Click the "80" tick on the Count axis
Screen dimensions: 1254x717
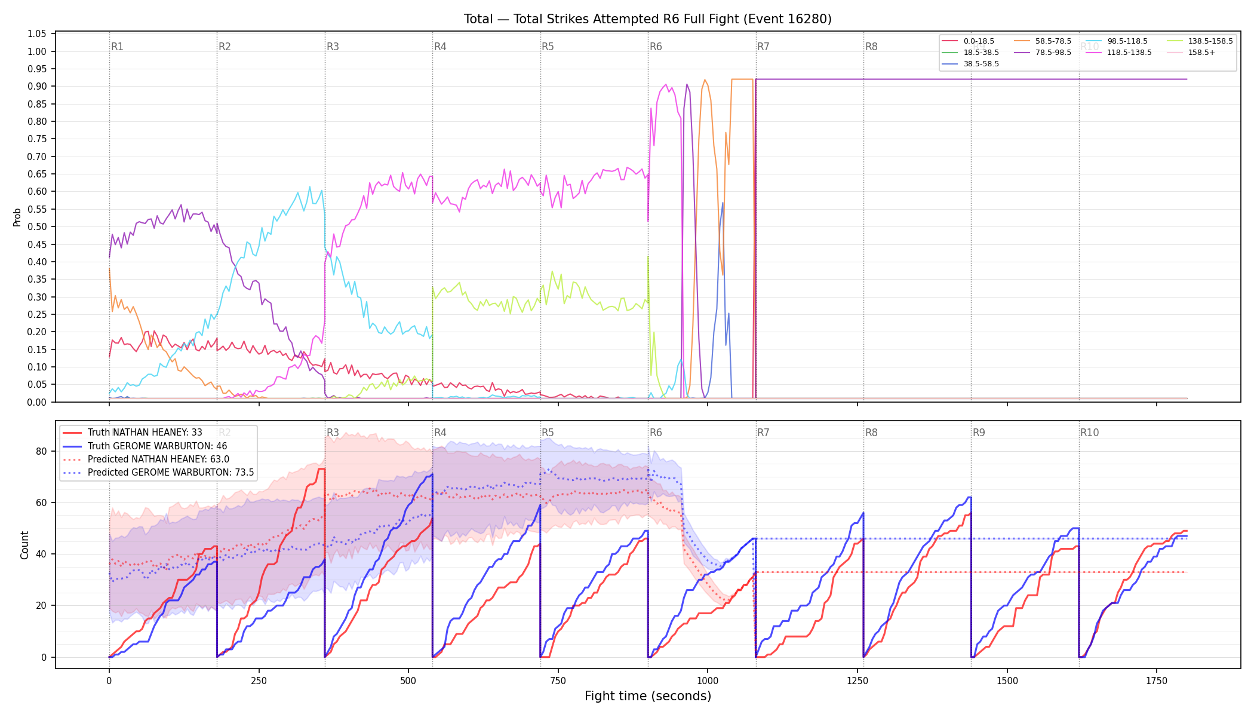(41, 451)
